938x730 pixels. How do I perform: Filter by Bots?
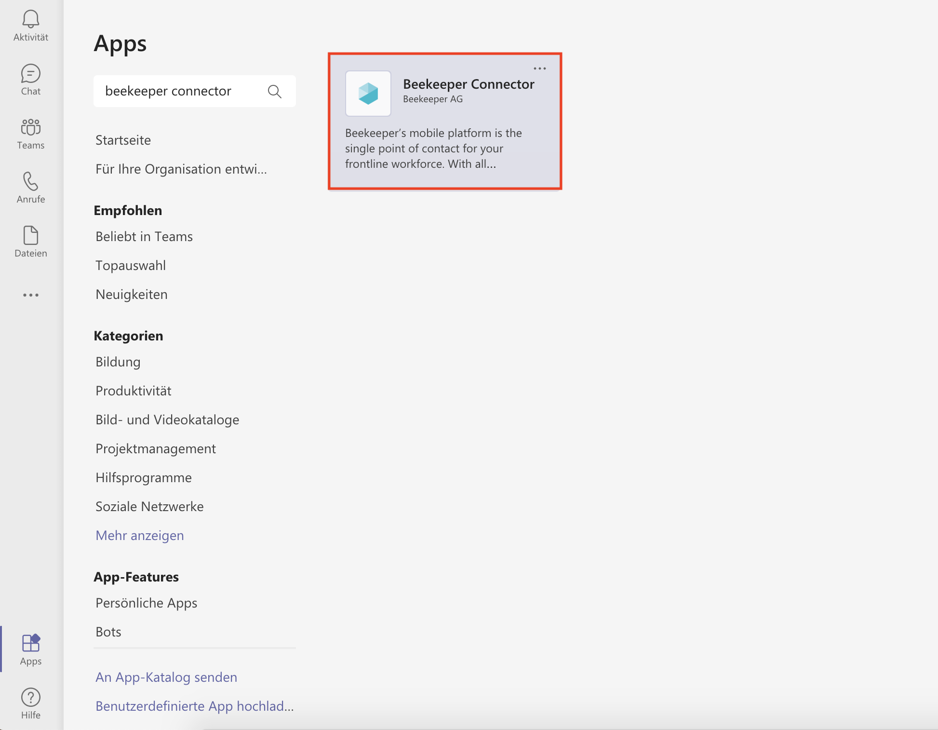coord(108,632)
